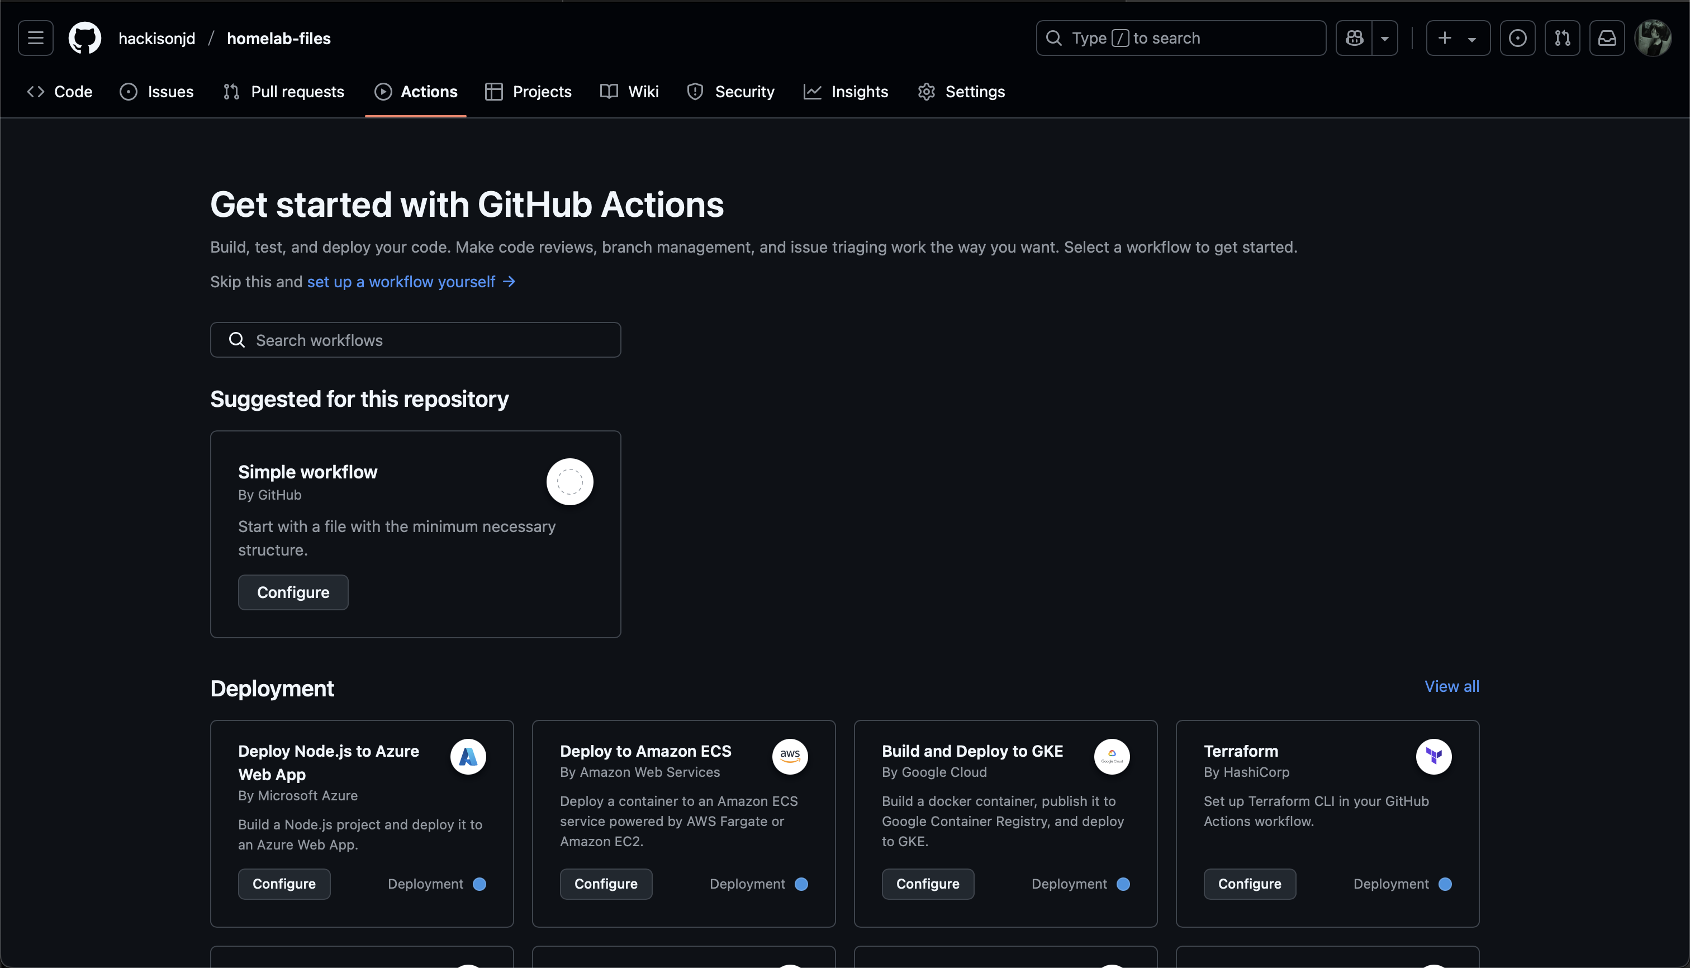The height and width of the screenshot is (968, 1690).
Task: Configure Build and Deploy to GKE
Action: tap(928, 884)
